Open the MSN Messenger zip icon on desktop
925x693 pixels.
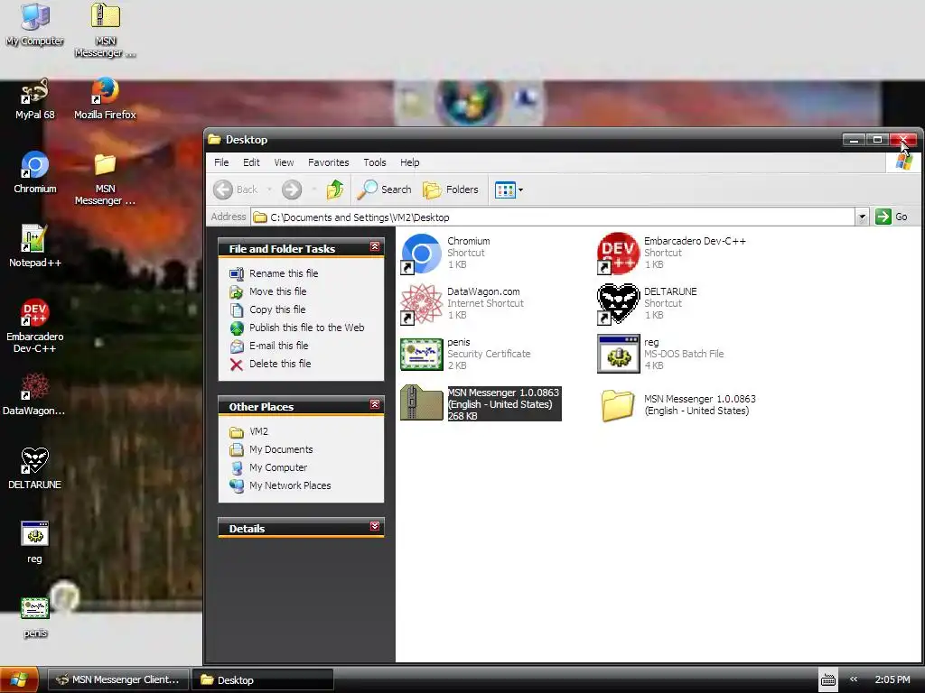click(x=105, y=30)
